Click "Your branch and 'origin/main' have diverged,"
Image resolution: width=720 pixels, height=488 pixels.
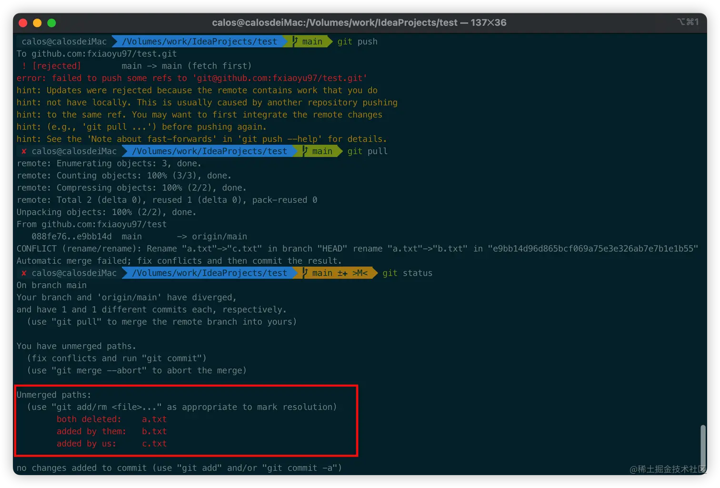tap(127, 298)
